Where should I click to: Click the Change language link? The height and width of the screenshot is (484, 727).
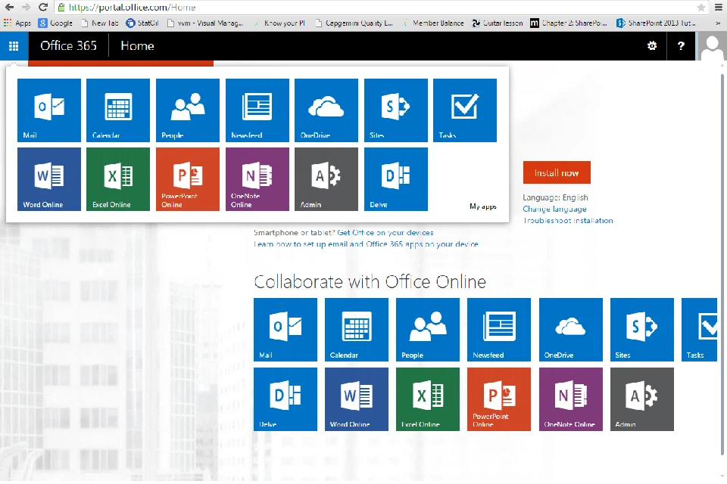pyautogui.click(x=554, y=209)
